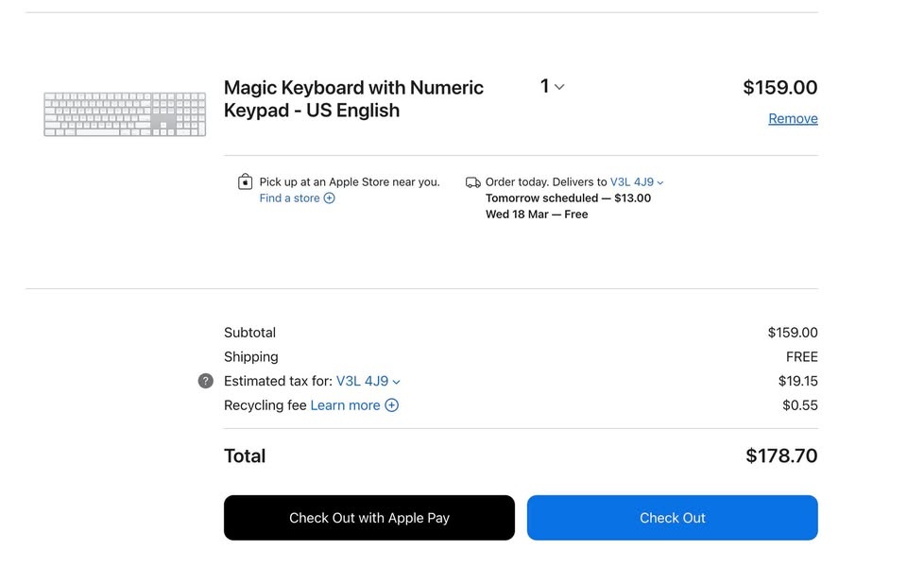Open the quantity dropdown showing 1
The height and width of the screenshot is (567, 907).
[x=552, y=87]
